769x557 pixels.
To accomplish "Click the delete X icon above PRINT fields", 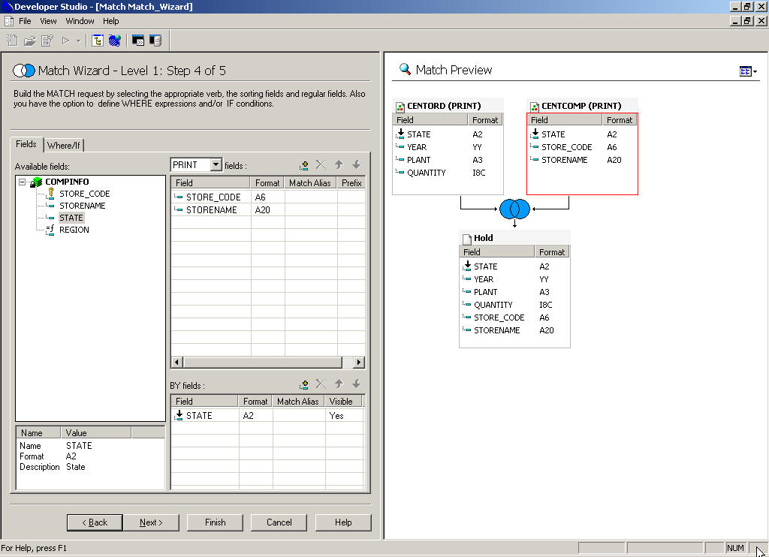I will point(321,164).
